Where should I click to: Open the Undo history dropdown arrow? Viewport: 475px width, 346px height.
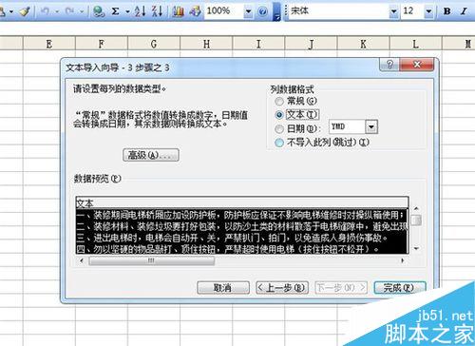(57, 11)
